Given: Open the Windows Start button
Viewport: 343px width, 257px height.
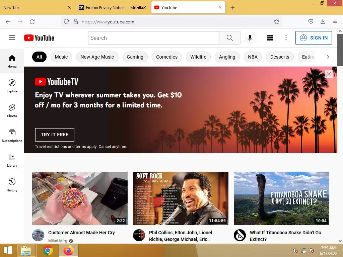Looking at the screenshot, I should pos(8,250).
